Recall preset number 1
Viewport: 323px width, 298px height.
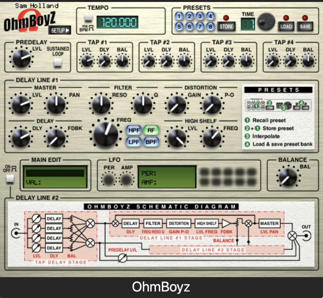point(179,16)
